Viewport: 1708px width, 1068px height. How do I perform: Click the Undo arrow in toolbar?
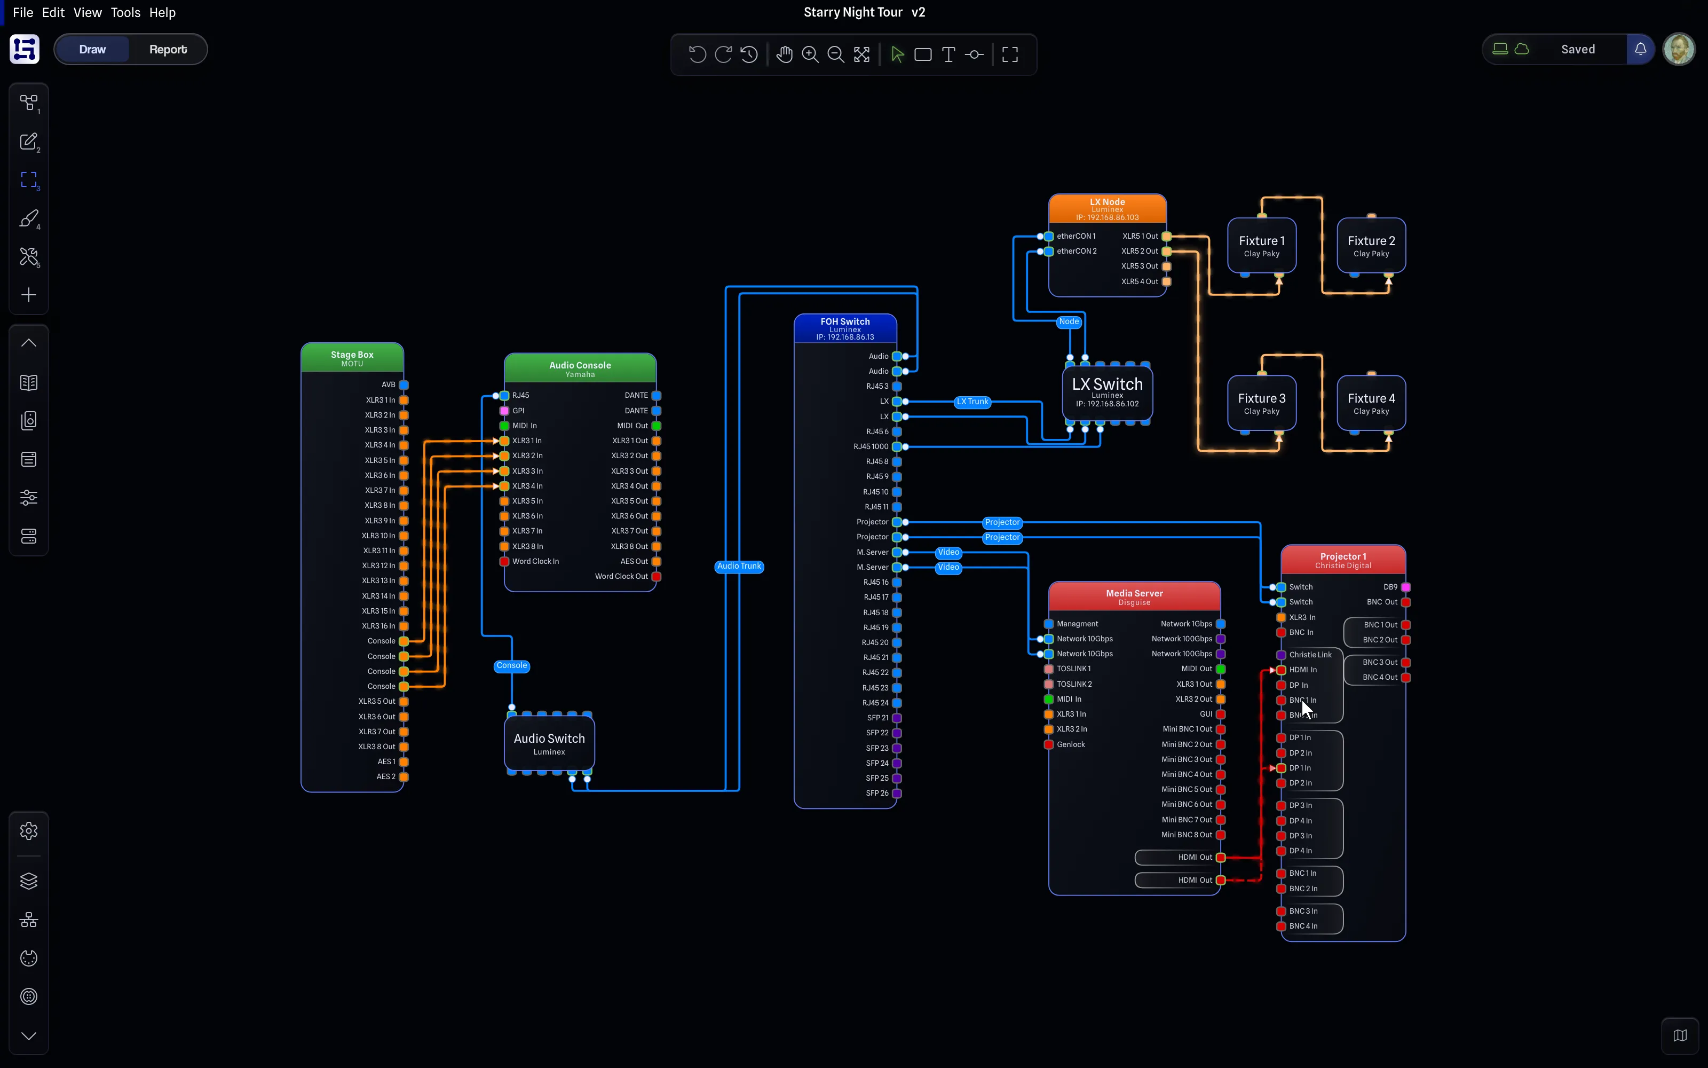coord(697,54)
